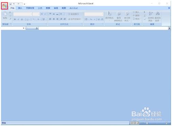
Task: Open the 插入 (Insert) ribbon tab
Action: click(20, 8)
